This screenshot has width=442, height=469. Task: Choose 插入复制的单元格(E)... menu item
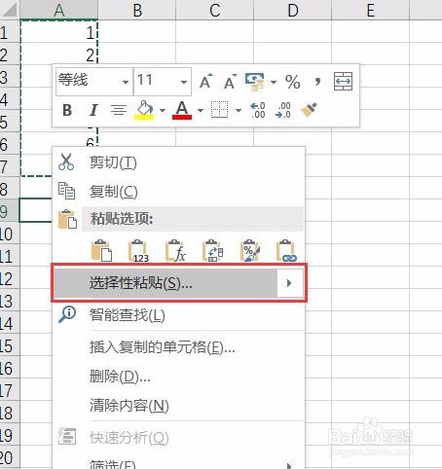pos(178,347)
